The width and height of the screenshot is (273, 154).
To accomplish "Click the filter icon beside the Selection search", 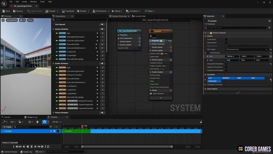I will click(x=269, y=28).
